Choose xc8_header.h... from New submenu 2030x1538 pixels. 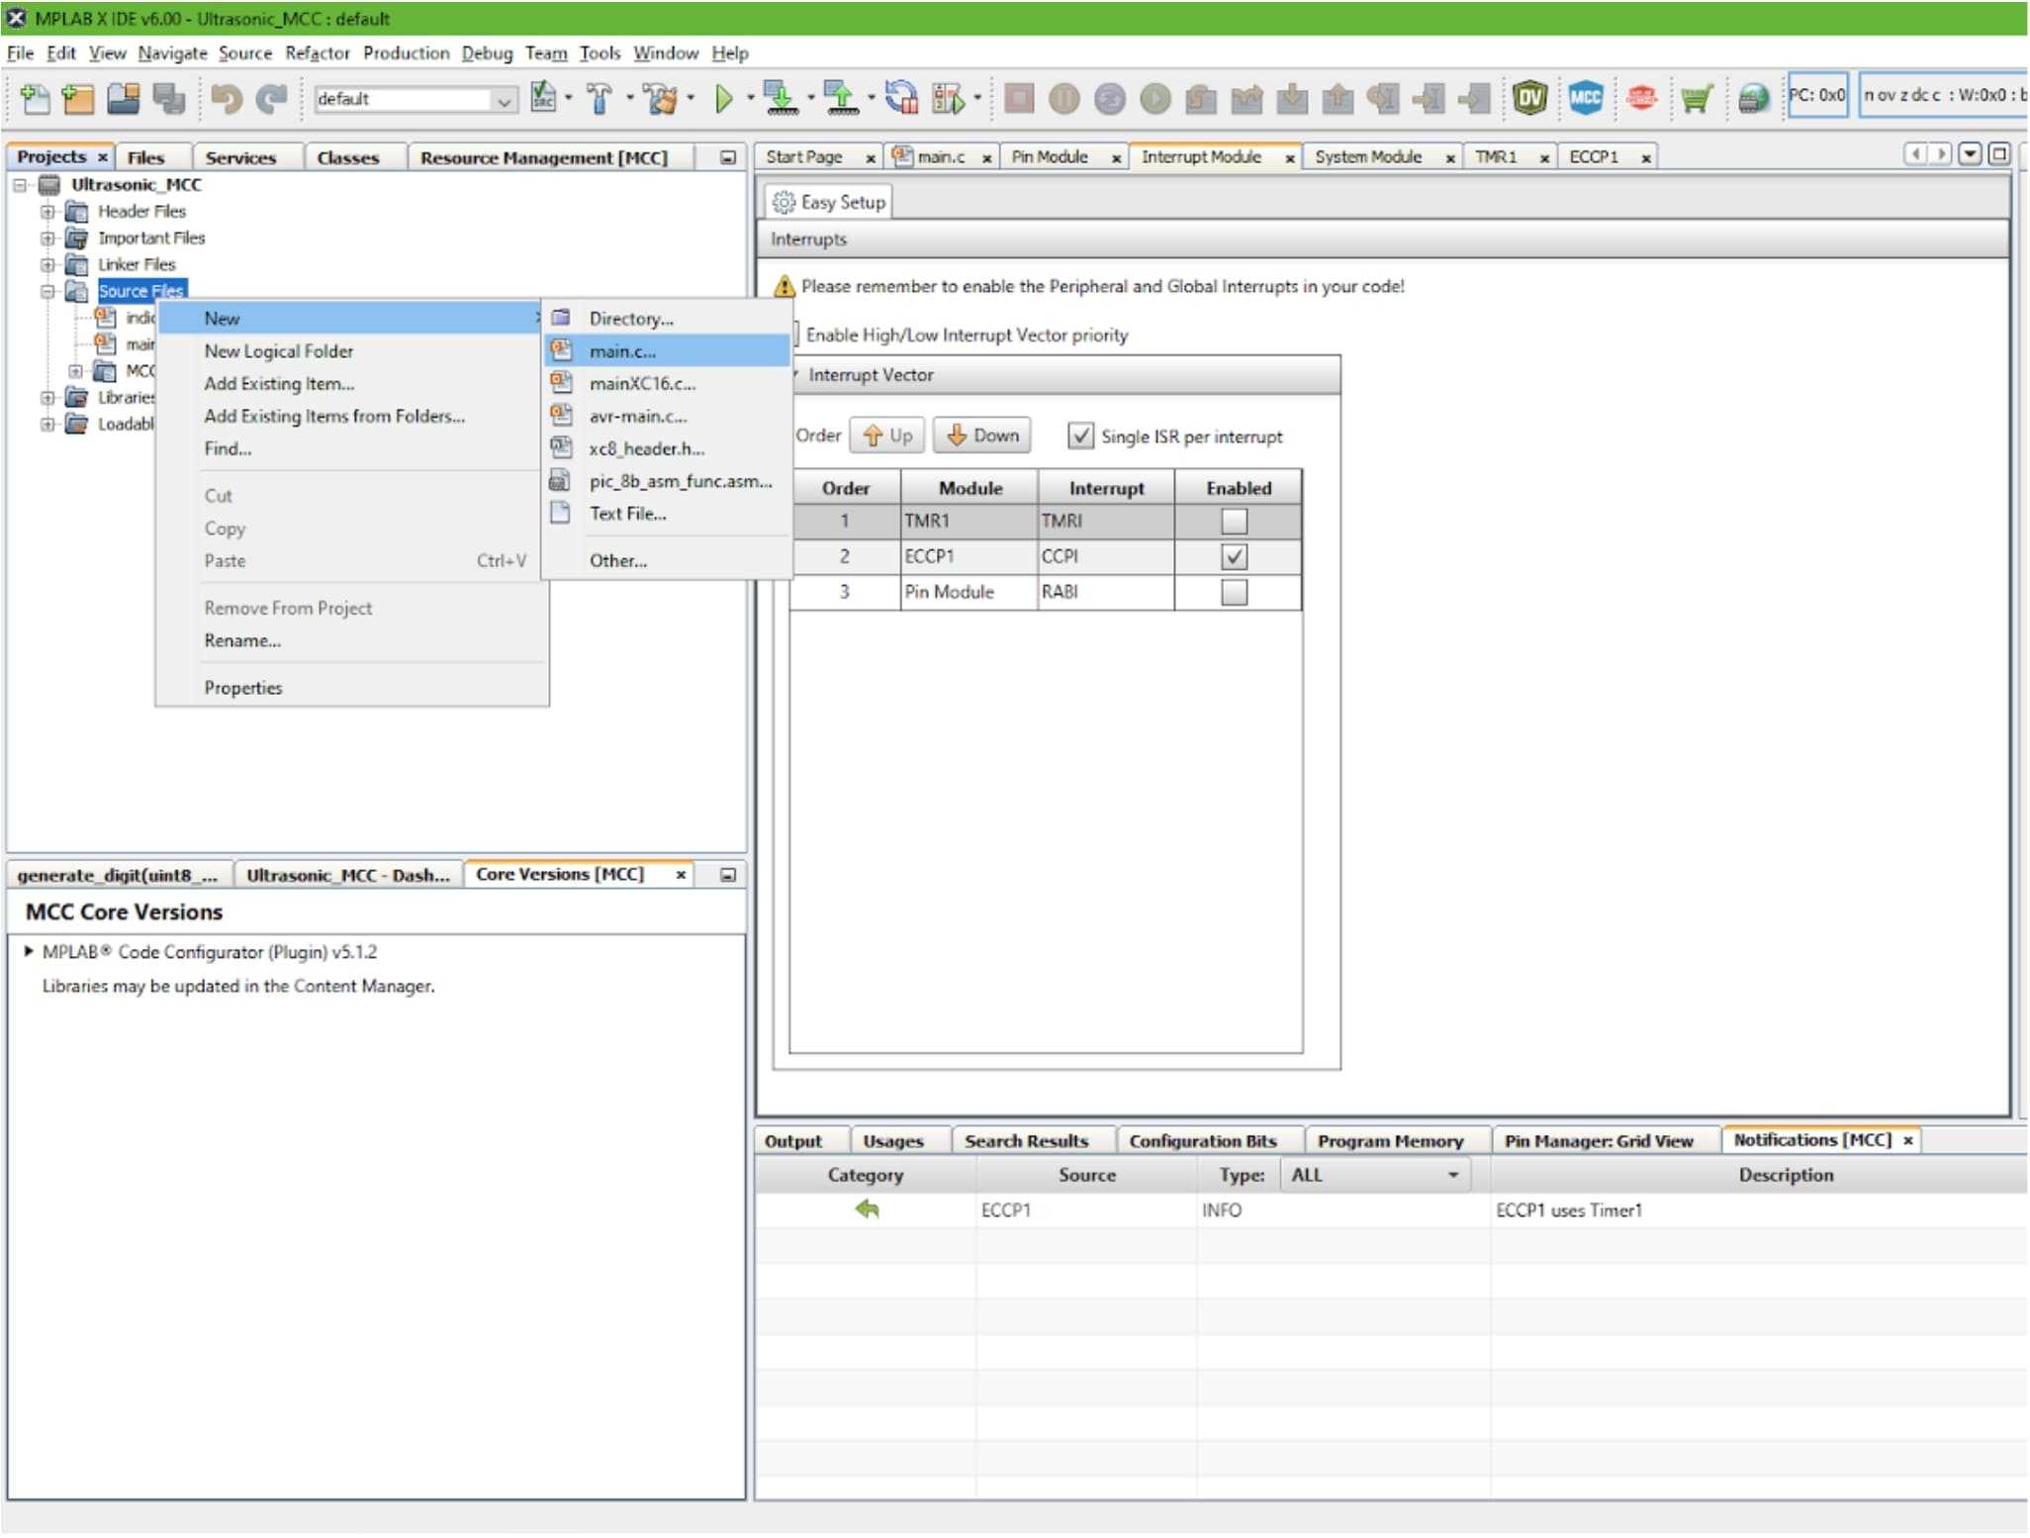pos(646,448)
